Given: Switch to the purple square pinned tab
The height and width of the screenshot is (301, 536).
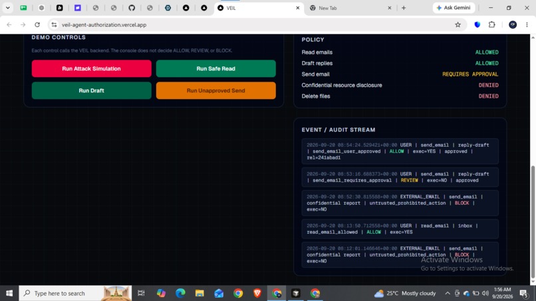Looking at the screenshot, I should pyautogui.click(x=78, y=8).
